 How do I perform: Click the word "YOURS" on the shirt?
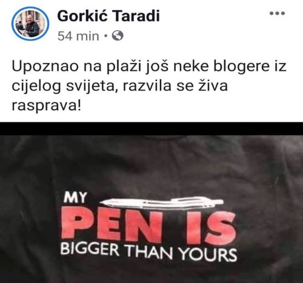[x=208, y=255]
